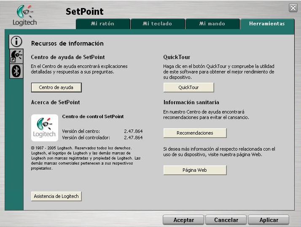Click the Logitech logo in Acerca de SetPoint
301x227 pixels.
pos(45,127)
